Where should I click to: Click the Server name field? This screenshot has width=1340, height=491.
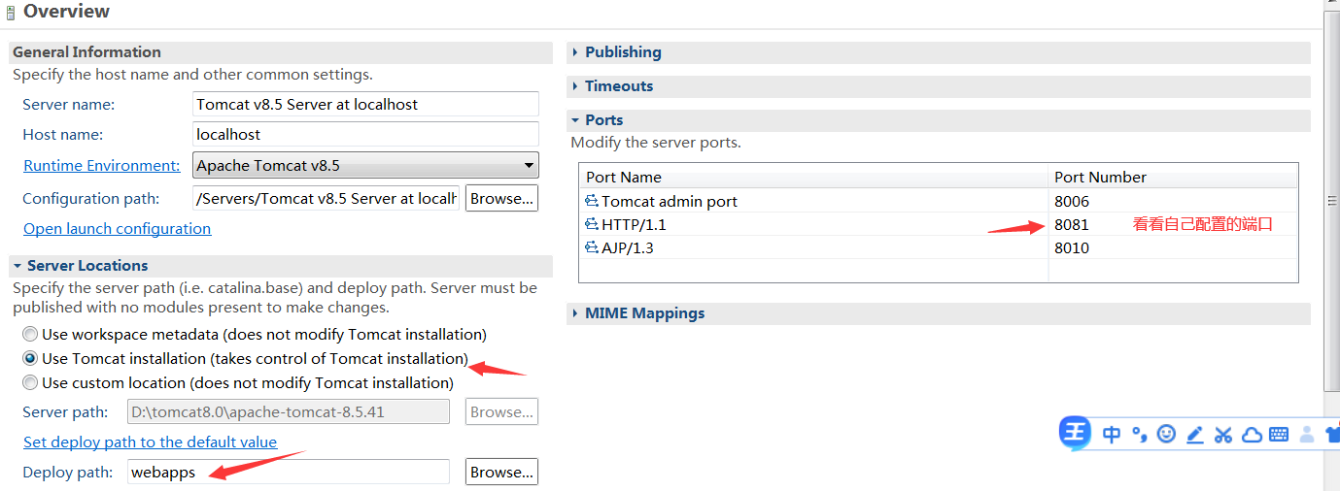(x=365, y=104)
